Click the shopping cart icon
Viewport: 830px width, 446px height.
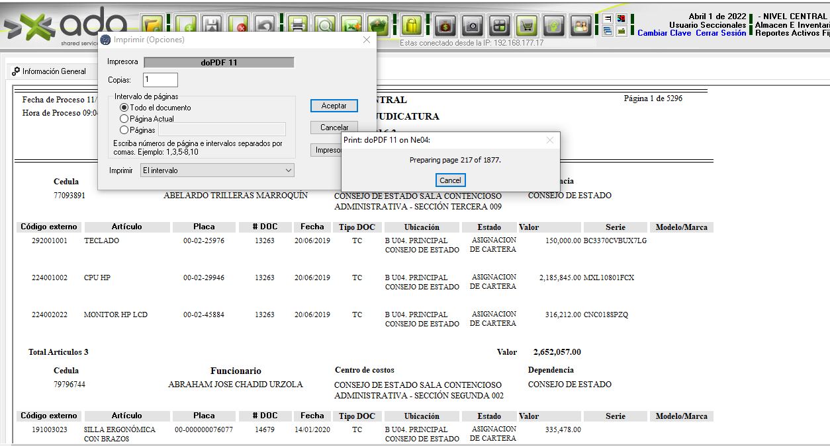tap(527, 26)
